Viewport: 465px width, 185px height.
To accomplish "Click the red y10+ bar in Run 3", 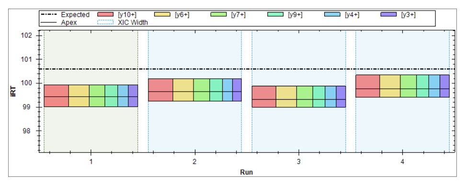I will 264,96.
